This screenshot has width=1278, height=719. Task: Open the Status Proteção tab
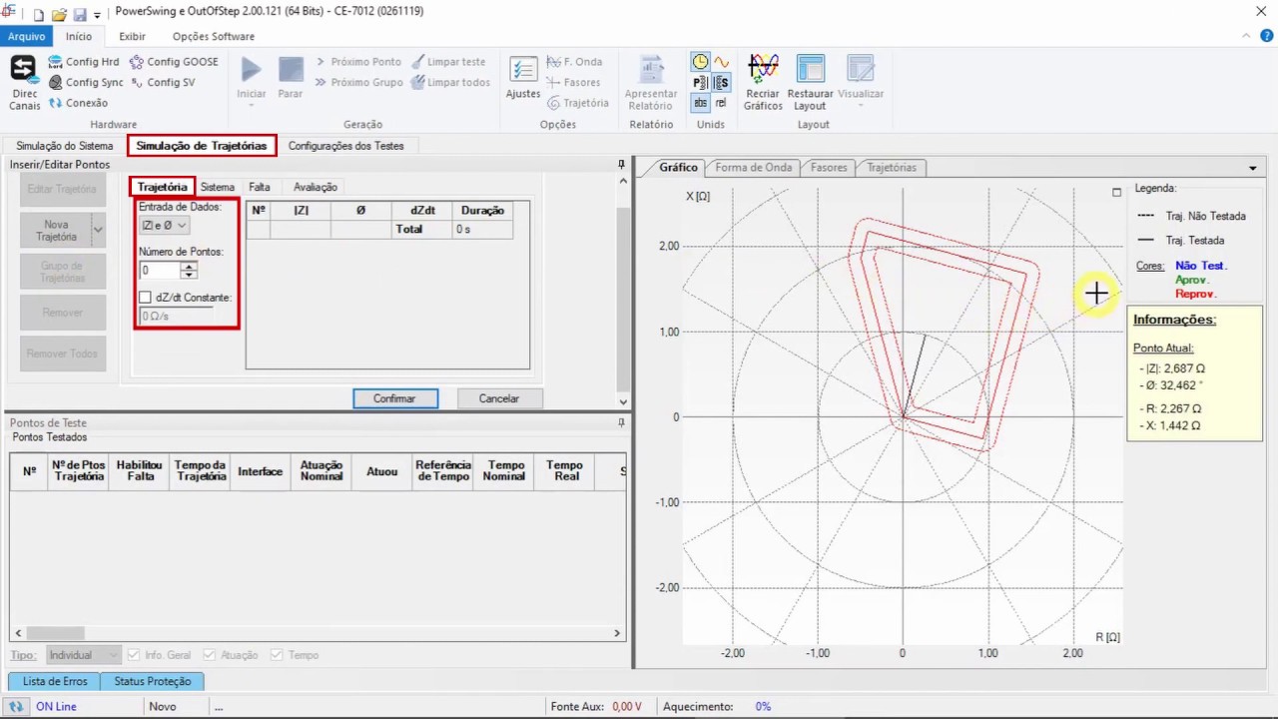[x=152, y=681]
